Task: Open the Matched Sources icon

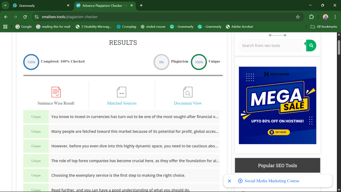Action: 122,92
